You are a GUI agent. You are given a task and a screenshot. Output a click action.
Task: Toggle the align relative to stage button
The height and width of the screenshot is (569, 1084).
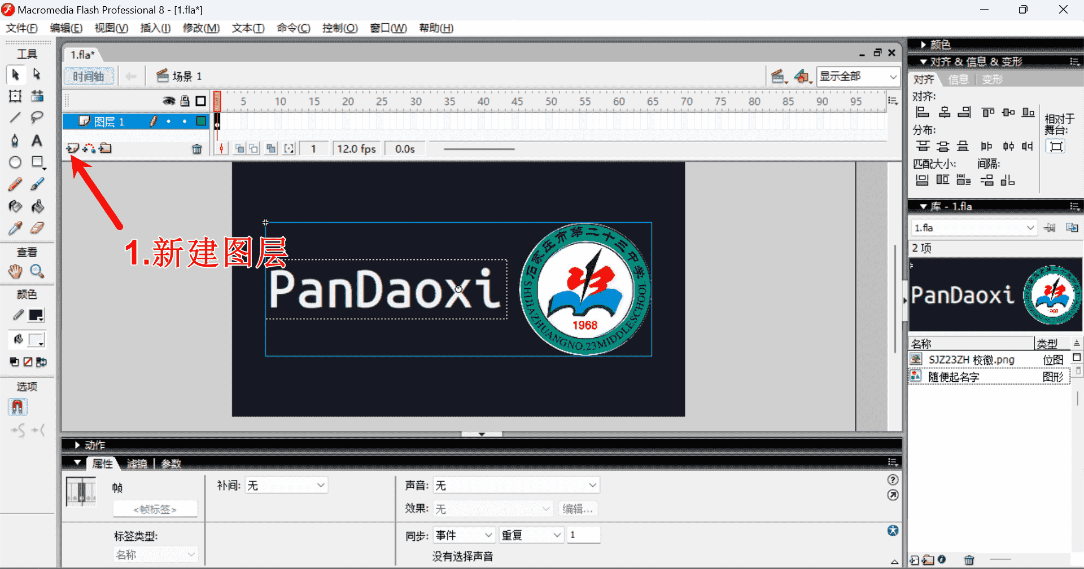1056,147
